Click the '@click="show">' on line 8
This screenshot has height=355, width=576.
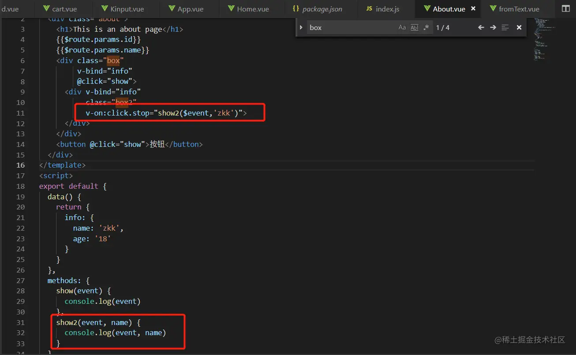(x=107, y=81)
